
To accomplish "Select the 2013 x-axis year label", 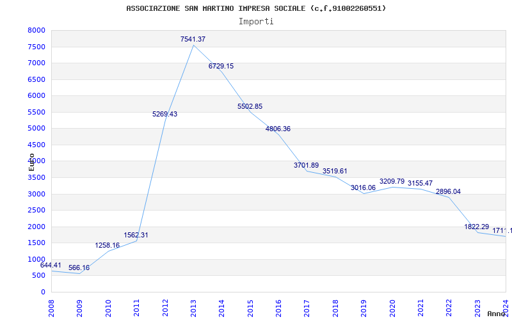I will click(x=193, y=308).
